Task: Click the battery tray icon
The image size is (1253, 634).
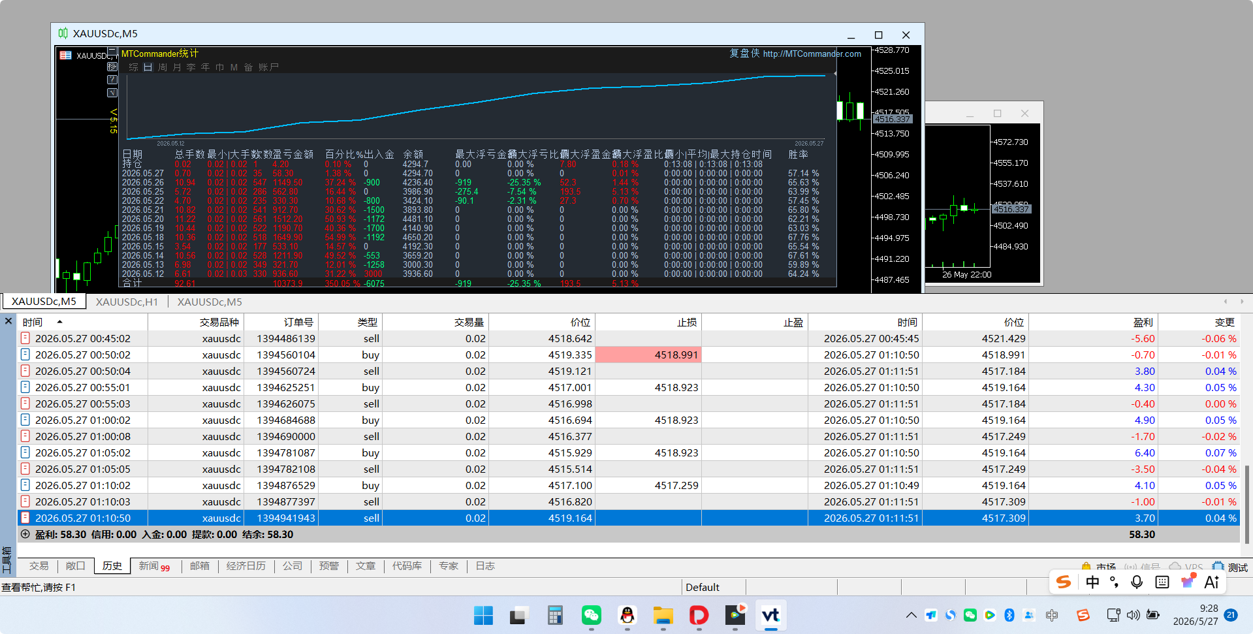Action: click(1153, 615)
